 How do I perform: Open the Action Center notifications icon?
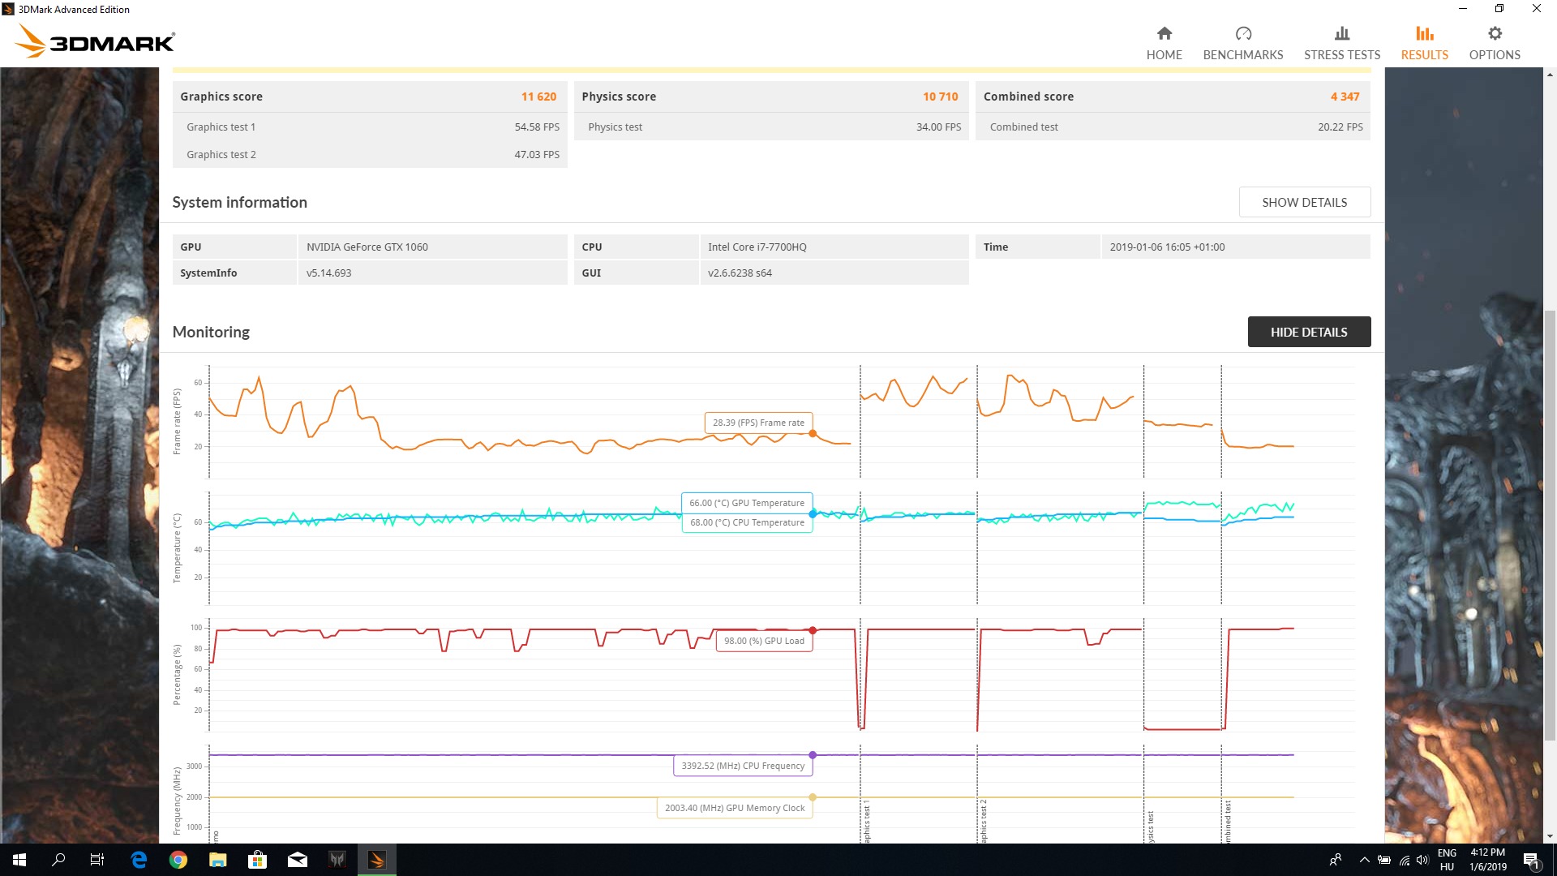tap(1531, 860)
